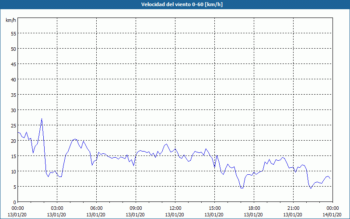Image resolution: width=350 pixels, height=219 pixels.
Task: Select the y-axis value "35"
Action: pyautogui.click(x=14, y=95)
